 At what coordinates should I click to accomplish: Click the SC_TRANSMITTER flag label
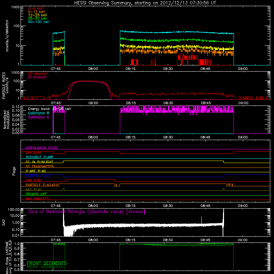[x=40, y=166]
